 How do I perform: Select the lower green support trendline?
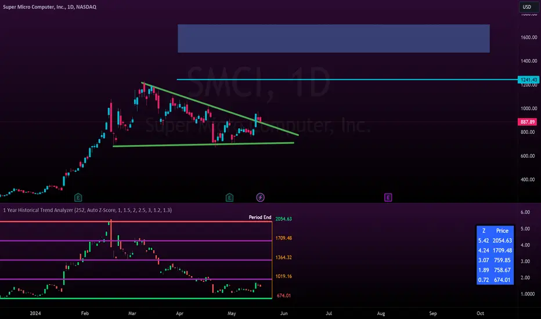coord(204,144)
